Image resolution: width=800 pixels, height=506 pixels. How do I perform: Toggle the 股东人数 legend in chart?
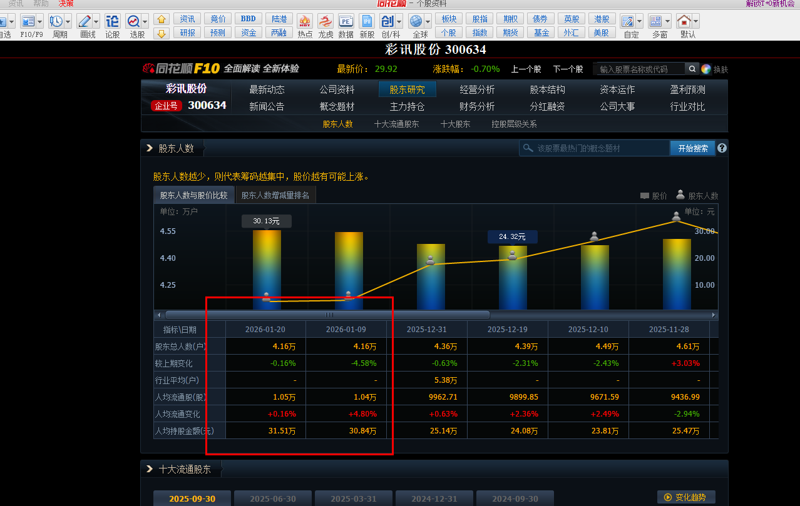click(x=697, y=196)
